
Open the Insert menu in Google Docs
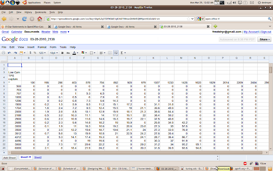(x=30, y=47)
